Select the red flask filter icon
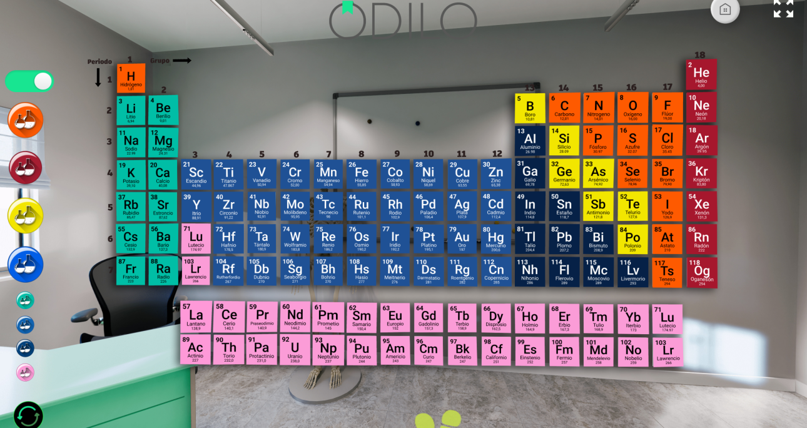Image resolution: width=807 pixels, height=428 pixels. coord(26,168)
